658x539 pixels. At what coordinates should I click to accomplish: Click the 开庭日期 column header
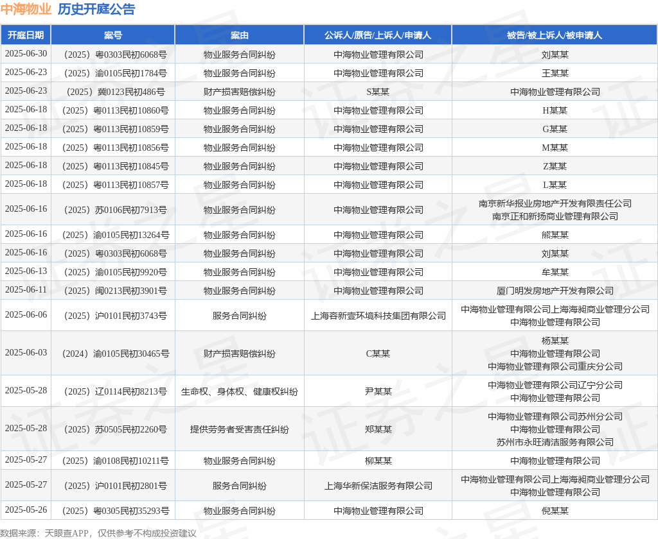coord(26,35)
